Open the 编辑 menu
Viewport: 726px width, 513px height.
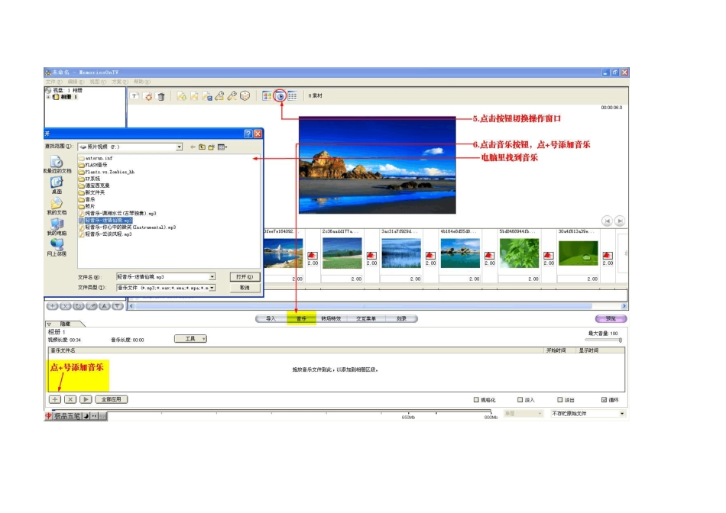coord(76,82)
